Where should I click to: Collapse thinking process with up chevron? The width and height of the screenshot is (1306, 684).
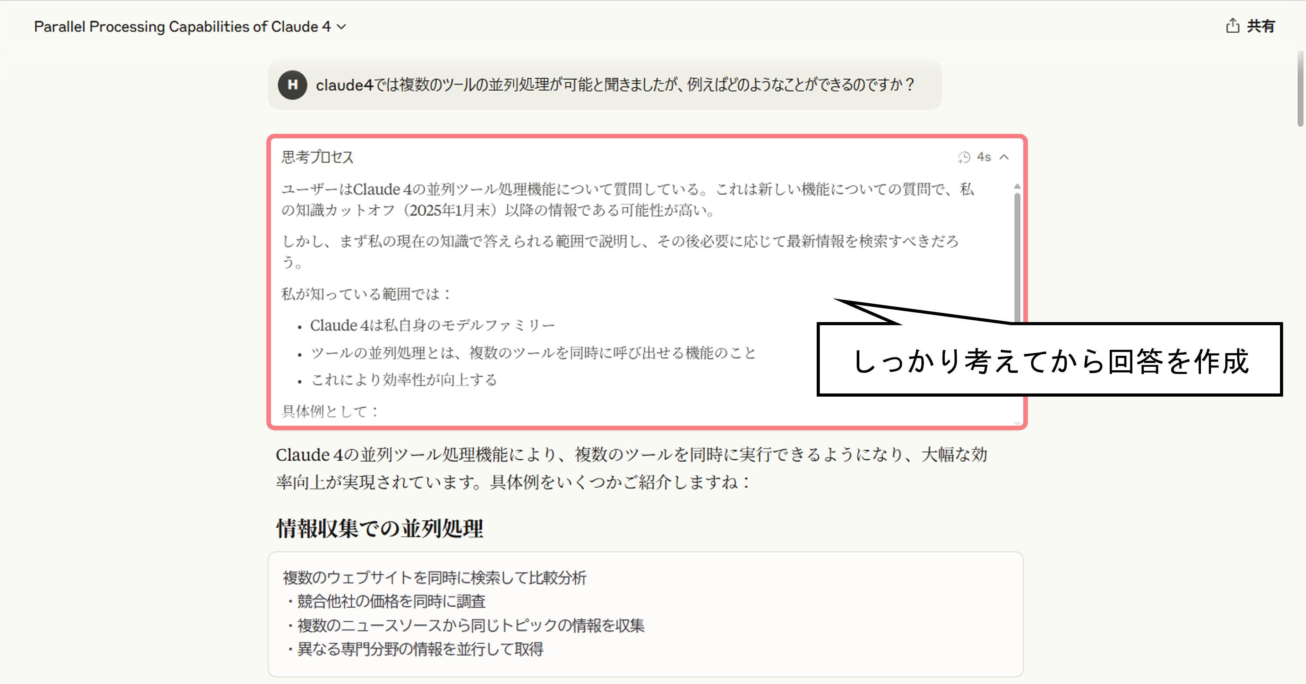1004,158
